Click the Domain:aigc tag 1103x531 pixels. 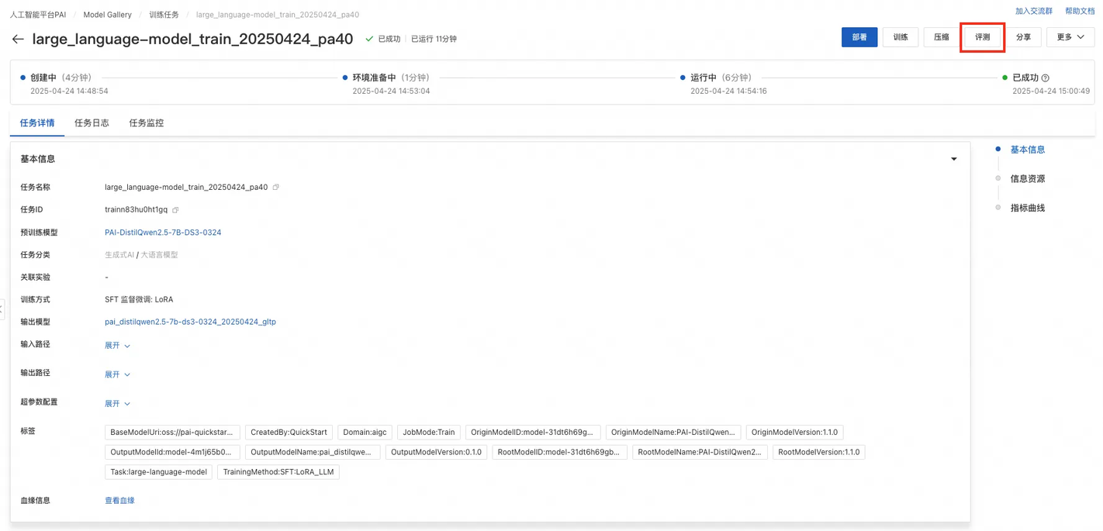(365, 433)
